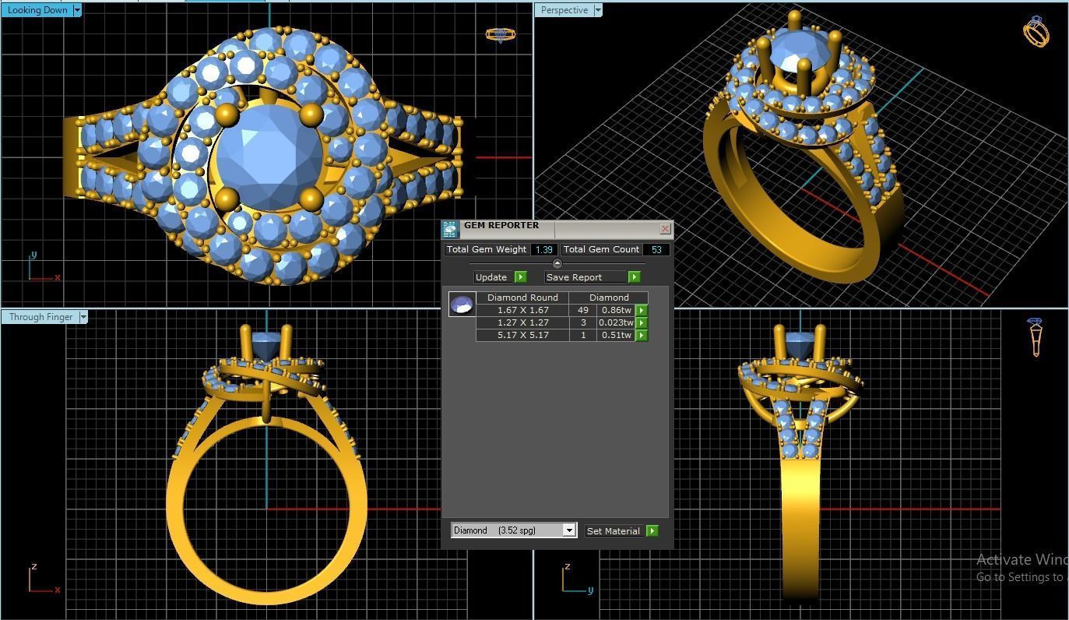Open the Perspective viewport dropdown arrow
This screenshot has width=1069, height=620.
pos(597,10)
